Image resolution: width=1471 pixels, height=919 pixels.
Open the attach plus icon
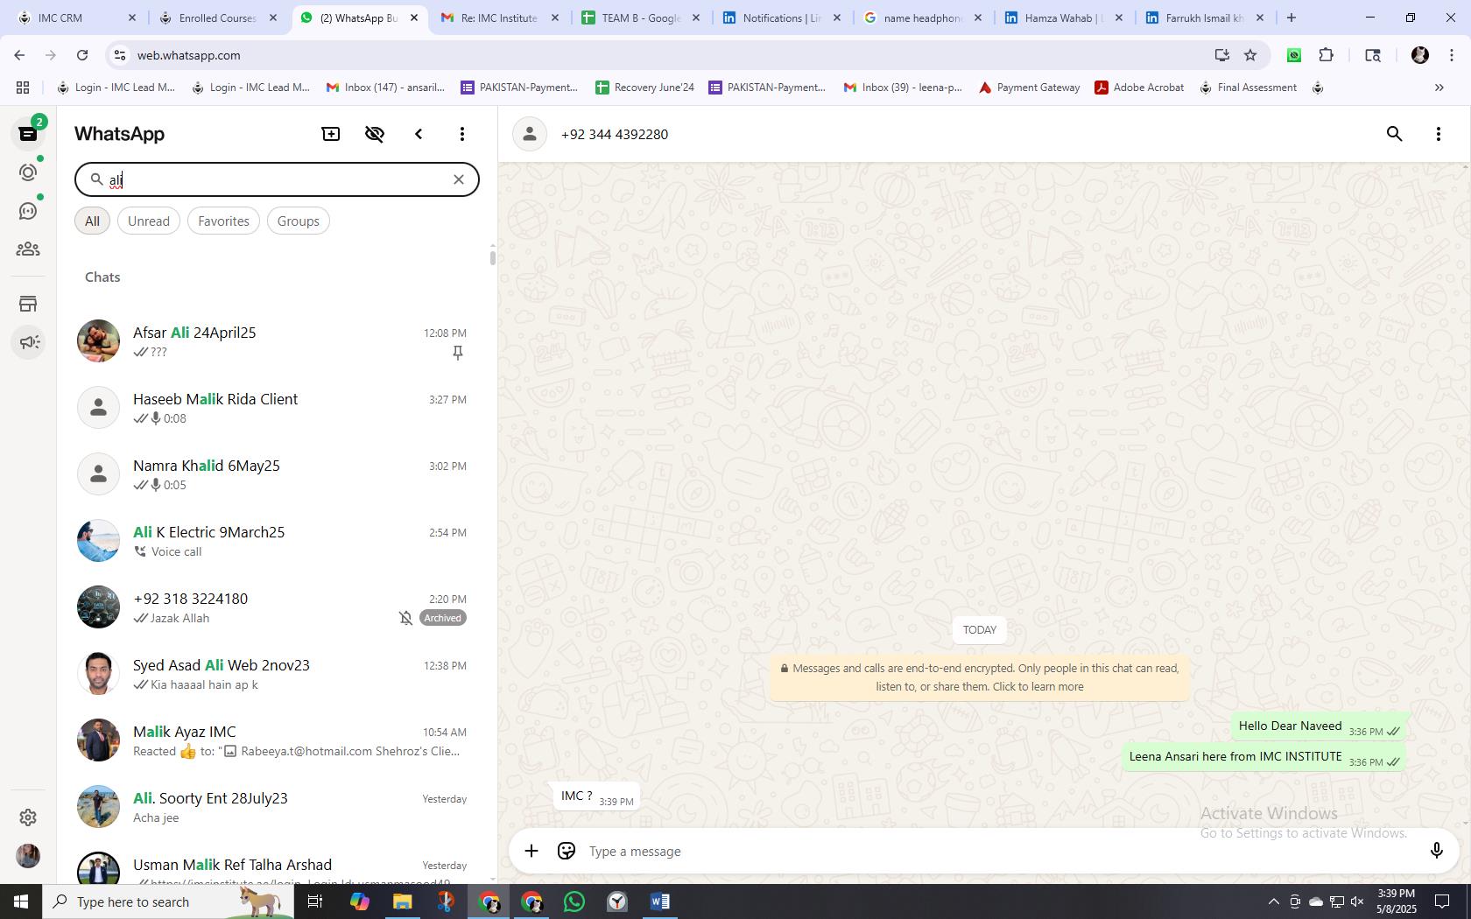531,851
